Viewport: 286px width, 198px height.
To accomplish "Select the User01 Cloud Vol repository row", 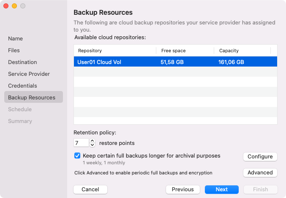I will 175,62.
